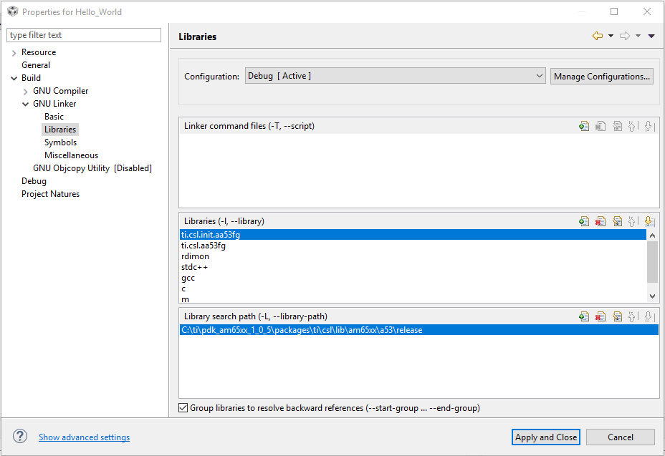Collapse the GNU Linker node
665x456 pixels.
coord(26,105)
